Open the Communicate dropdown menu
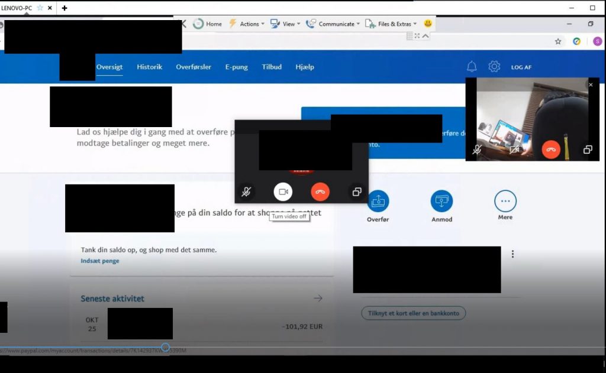Viewport: 606px width, 373px height. click(x=333, y=24)
